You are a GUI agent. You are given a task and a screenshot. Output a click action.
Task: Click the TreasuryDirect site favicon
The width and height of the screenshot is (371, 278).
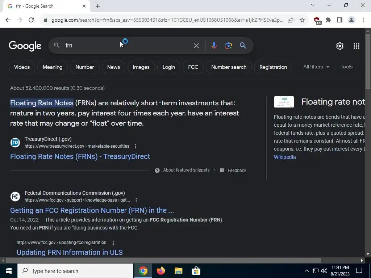(15, 143)
